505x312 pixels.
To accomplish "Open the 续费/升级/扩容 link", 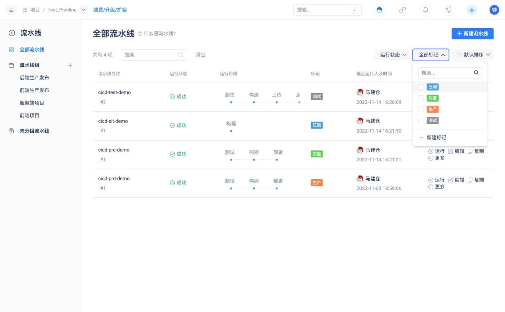I will (x=110, y=10).
